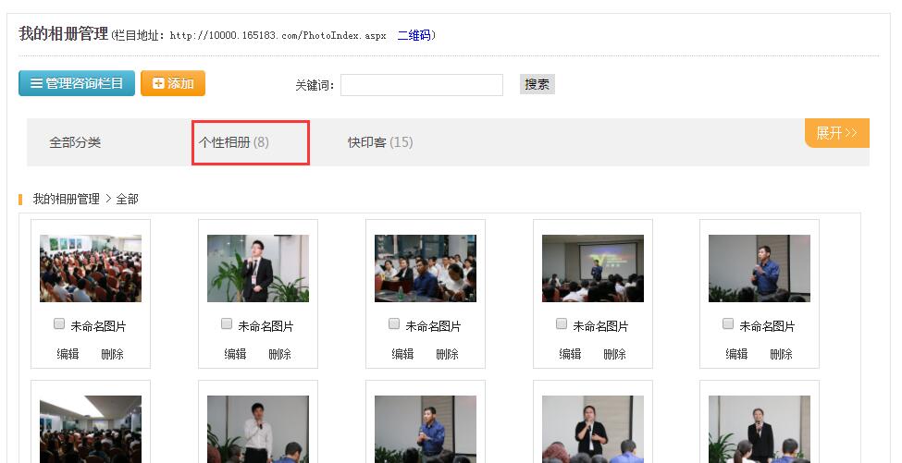902x463 pixels.
Task: Click 删除 under the second photo
Action: pyautogui.click(x=279, y=354)
